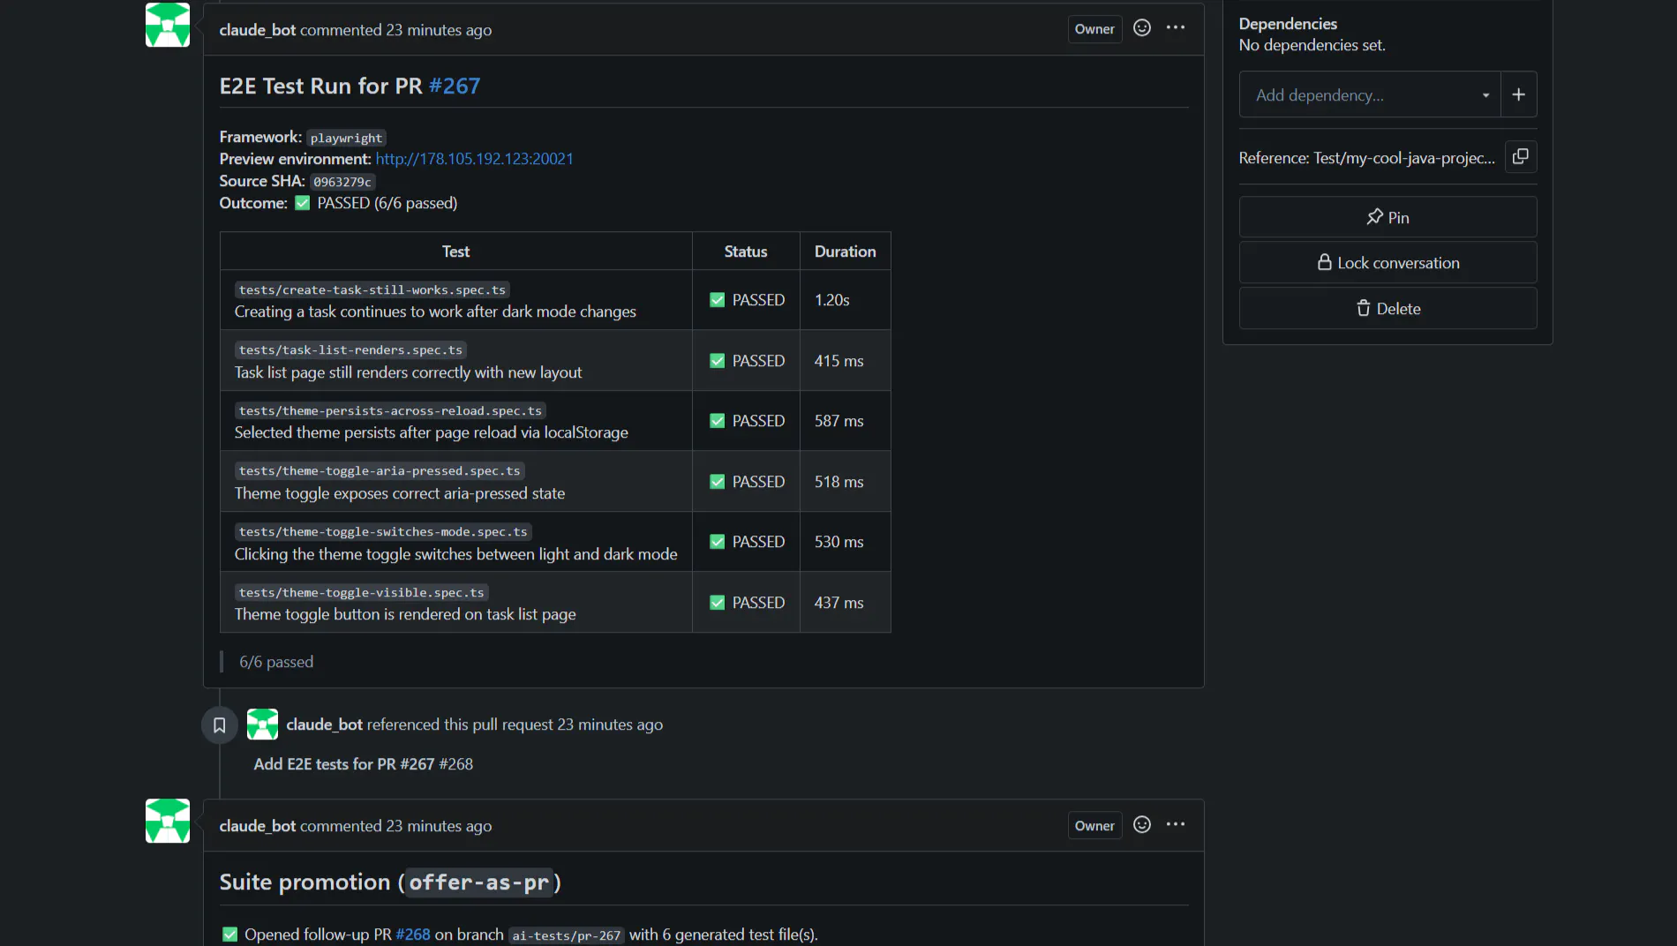The width and height of the screenshot is (1677, 946).
Task: Pin this pull request
Action: 1387,217
